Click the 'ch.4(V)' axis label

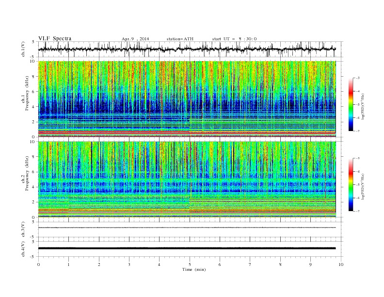pos(23,249)
